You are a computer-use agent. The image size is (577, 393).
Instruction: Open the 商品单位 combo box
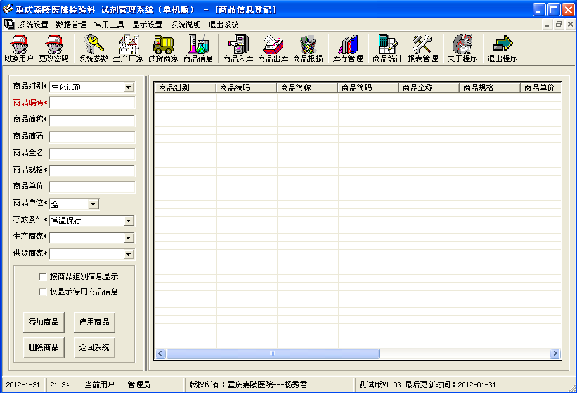[93, 204]
